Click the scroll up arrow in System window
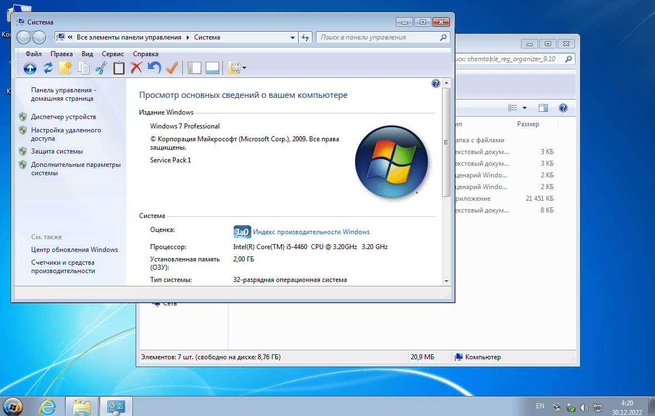The width and height of the screenshot is (655, 416). pos(446,83)
